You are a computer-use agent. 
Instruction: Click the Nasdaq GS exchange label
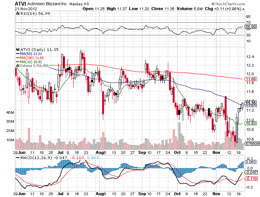[79, 4]
